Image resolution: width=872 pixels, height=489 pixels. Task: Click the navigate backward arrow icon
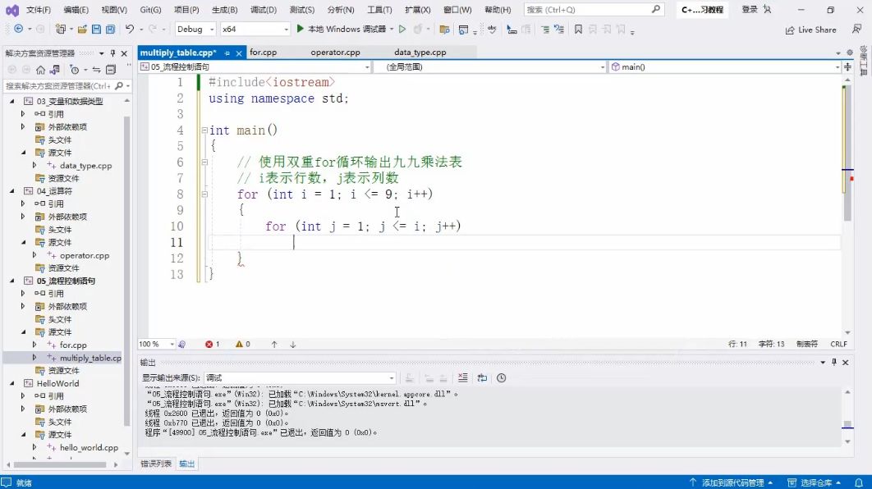[x=18, y=29]
